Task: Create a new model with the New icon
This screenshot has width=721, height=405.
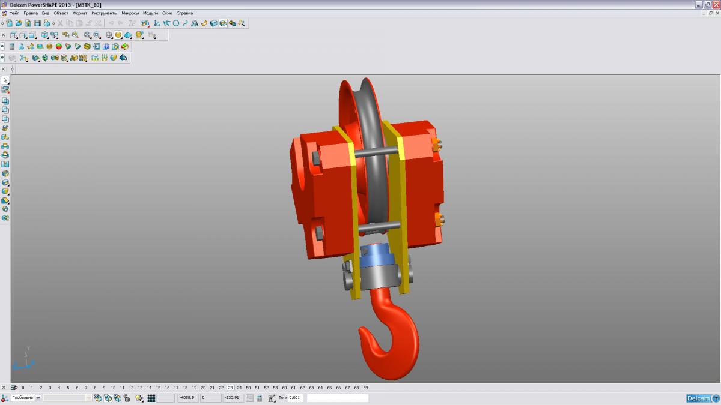Action: (10, 23)
